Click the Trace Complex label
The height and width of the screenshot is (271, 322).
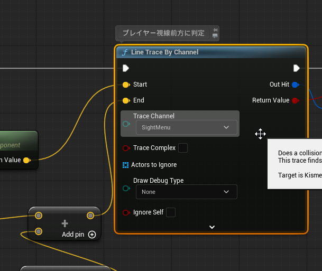coord(154,148)
